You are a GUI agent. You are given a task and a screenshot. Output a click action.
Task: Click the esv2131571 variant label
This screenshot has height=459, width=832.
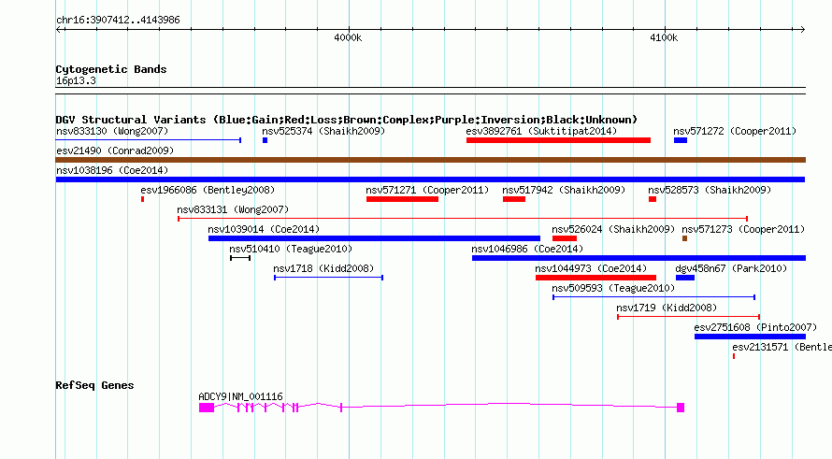click(782, 347)
